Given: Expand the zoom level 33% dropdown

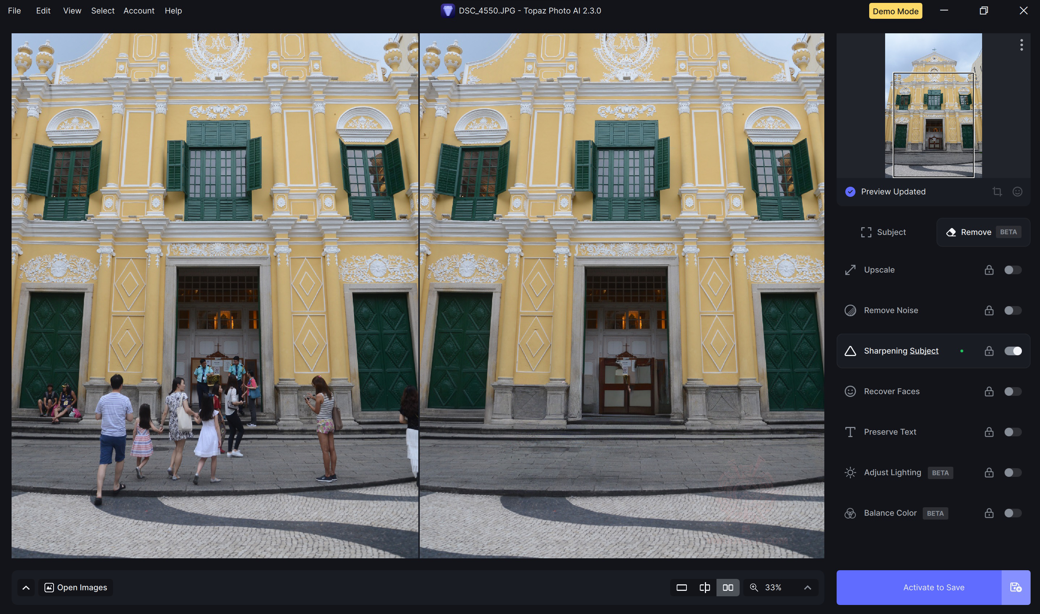Looking at the screenshot, I should click(807, 588).
